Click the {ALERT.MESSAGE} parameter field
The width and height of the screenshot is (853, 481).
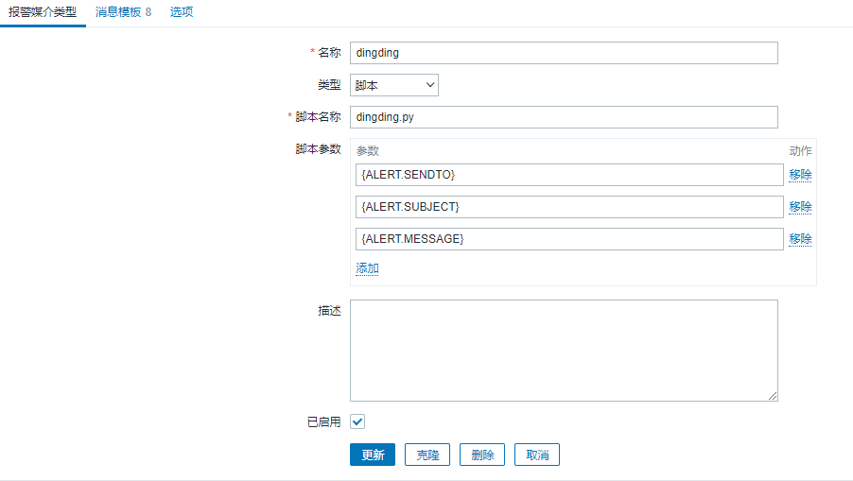[569, 239]
